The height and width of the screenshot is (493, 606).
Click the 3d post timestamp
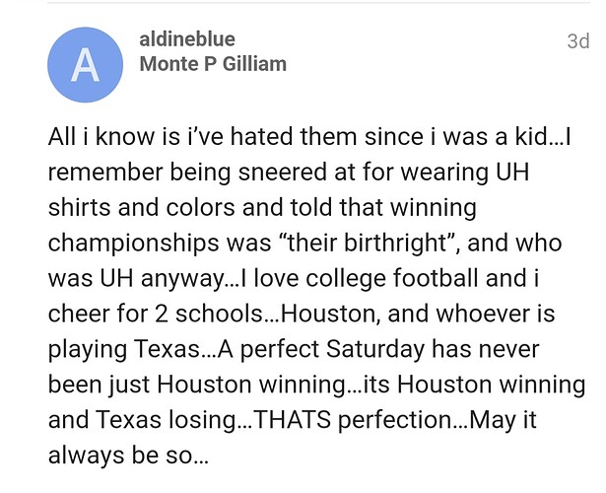[x=577, y=40]
